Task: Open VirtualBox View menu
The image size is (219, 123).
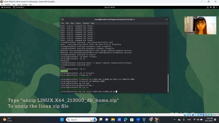Action: (14, 4)
